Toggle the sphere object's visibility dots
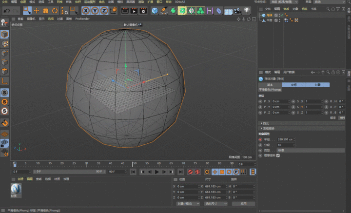Viewport: 351px width, 213px height. click(280, 16)
